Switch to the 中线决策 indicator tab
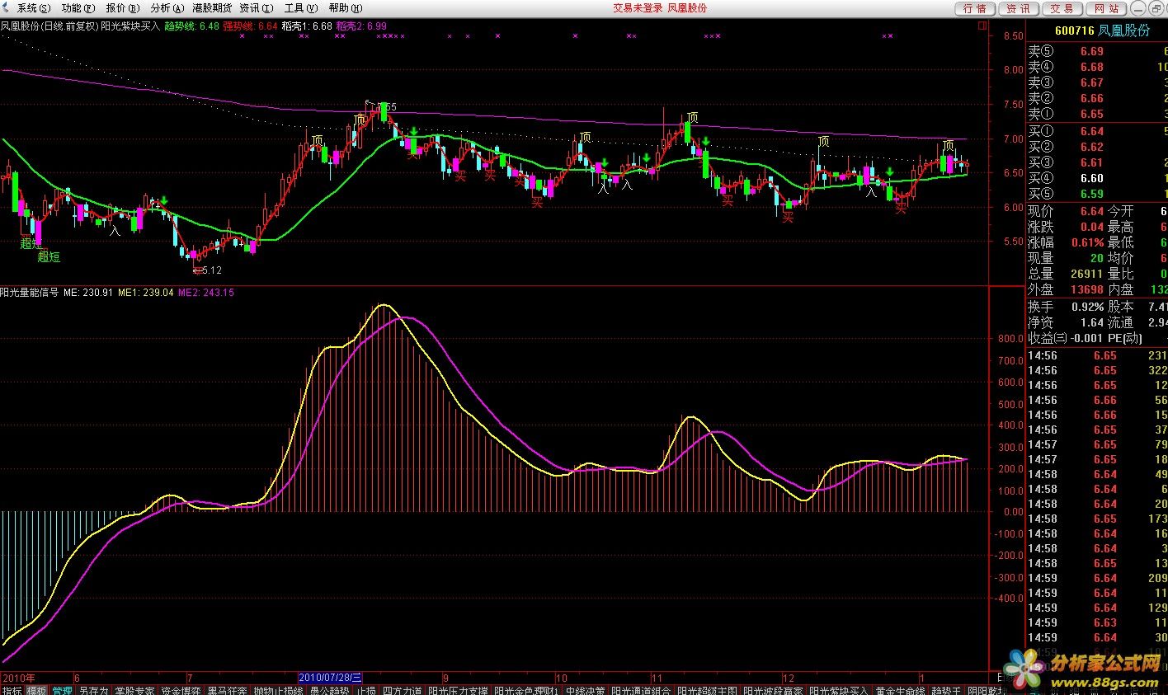 (x=586, y=690)
